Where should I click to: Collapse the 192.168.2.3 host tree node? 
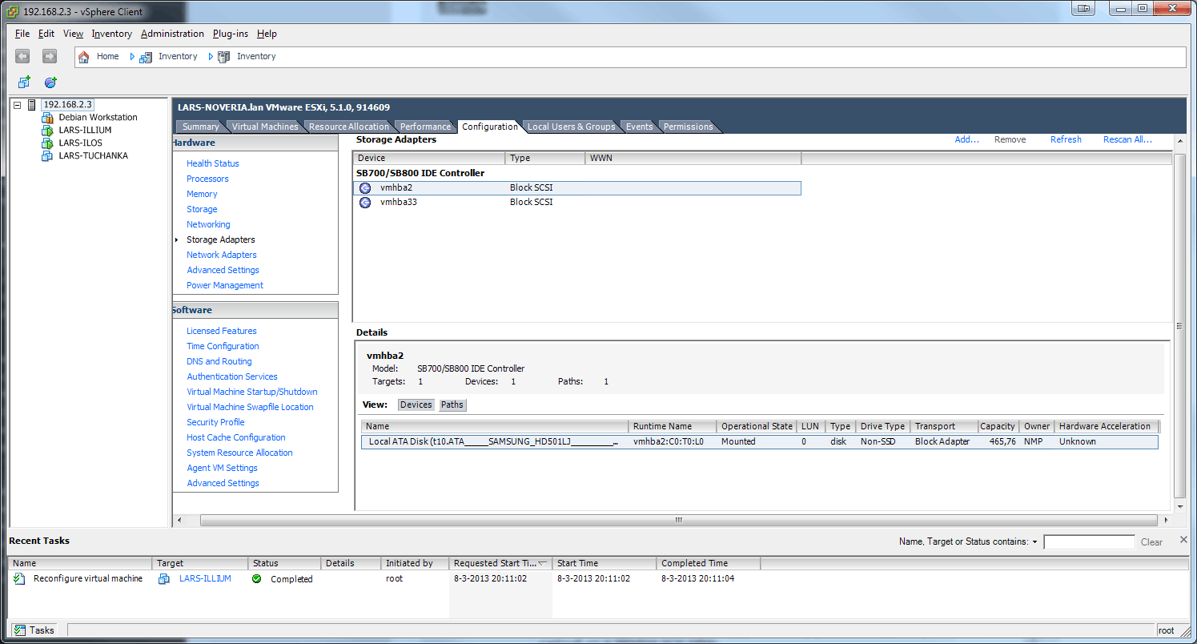pos(18,105)
